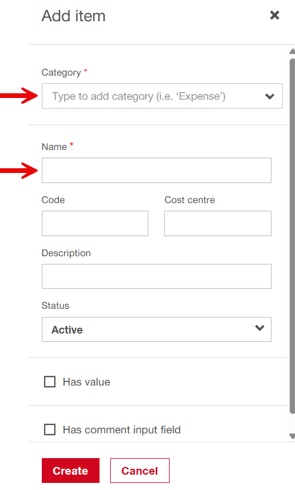Image resolution: width=295 pixels, height=490 pixels.
Task: Click into the Description field
Action: [x=157, y=276]
